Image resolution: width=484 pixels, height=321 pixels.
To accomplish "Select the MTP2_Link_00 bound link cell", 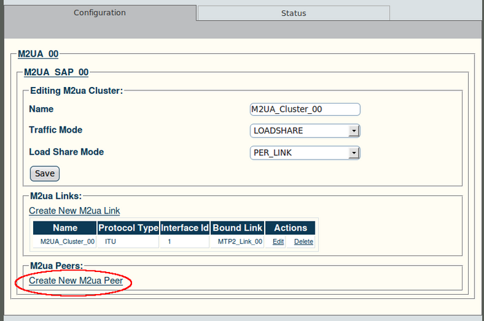I will [237, 242].
